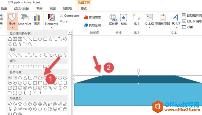This screenshot has height=115, width=202.
Task: Select the smiley face shape
Action: 40,88
